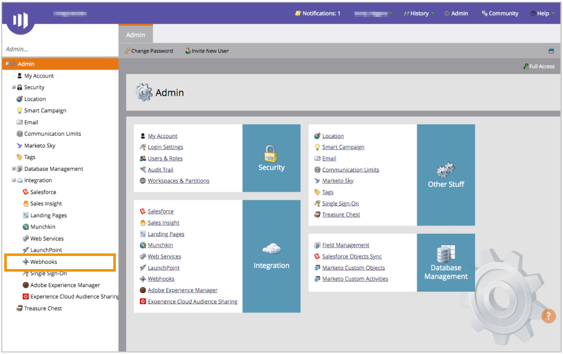
Task: Click Change Password in the toolbar
Action: 149,51
